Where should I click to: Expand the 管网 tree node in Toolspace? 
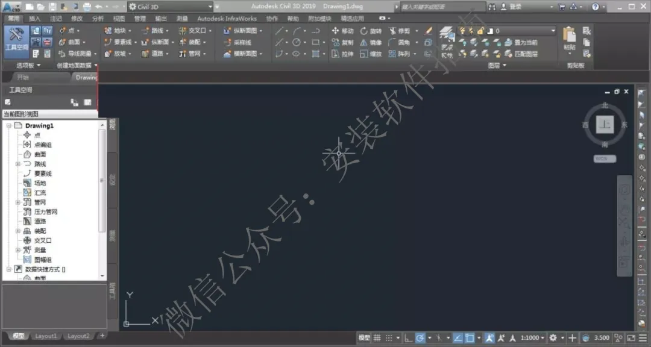[x=18, y=202]
